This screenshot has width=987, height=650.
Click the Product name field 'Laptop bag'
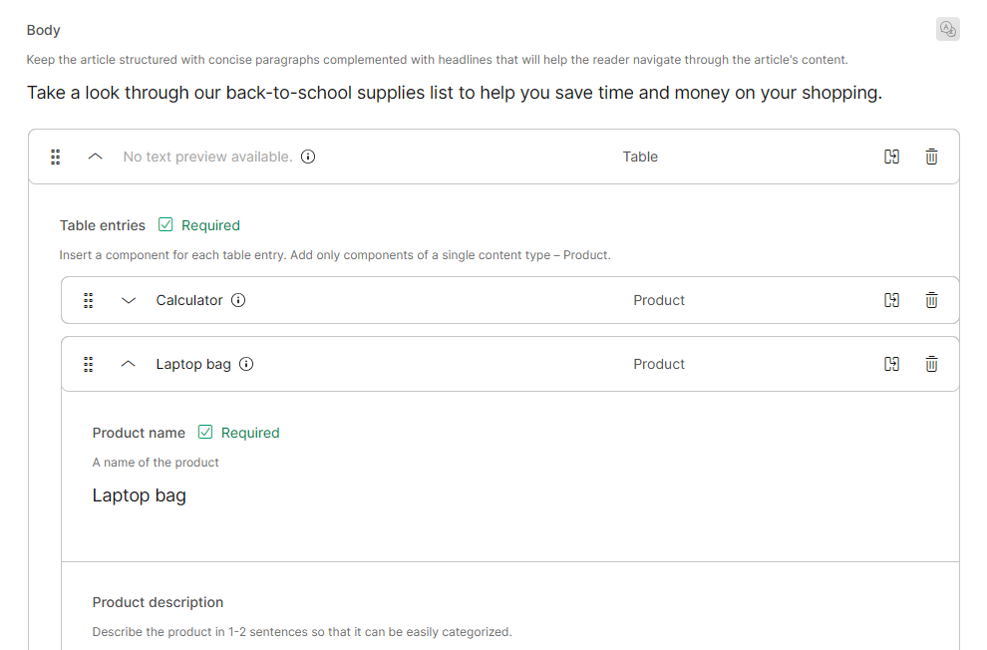(140, 495)
